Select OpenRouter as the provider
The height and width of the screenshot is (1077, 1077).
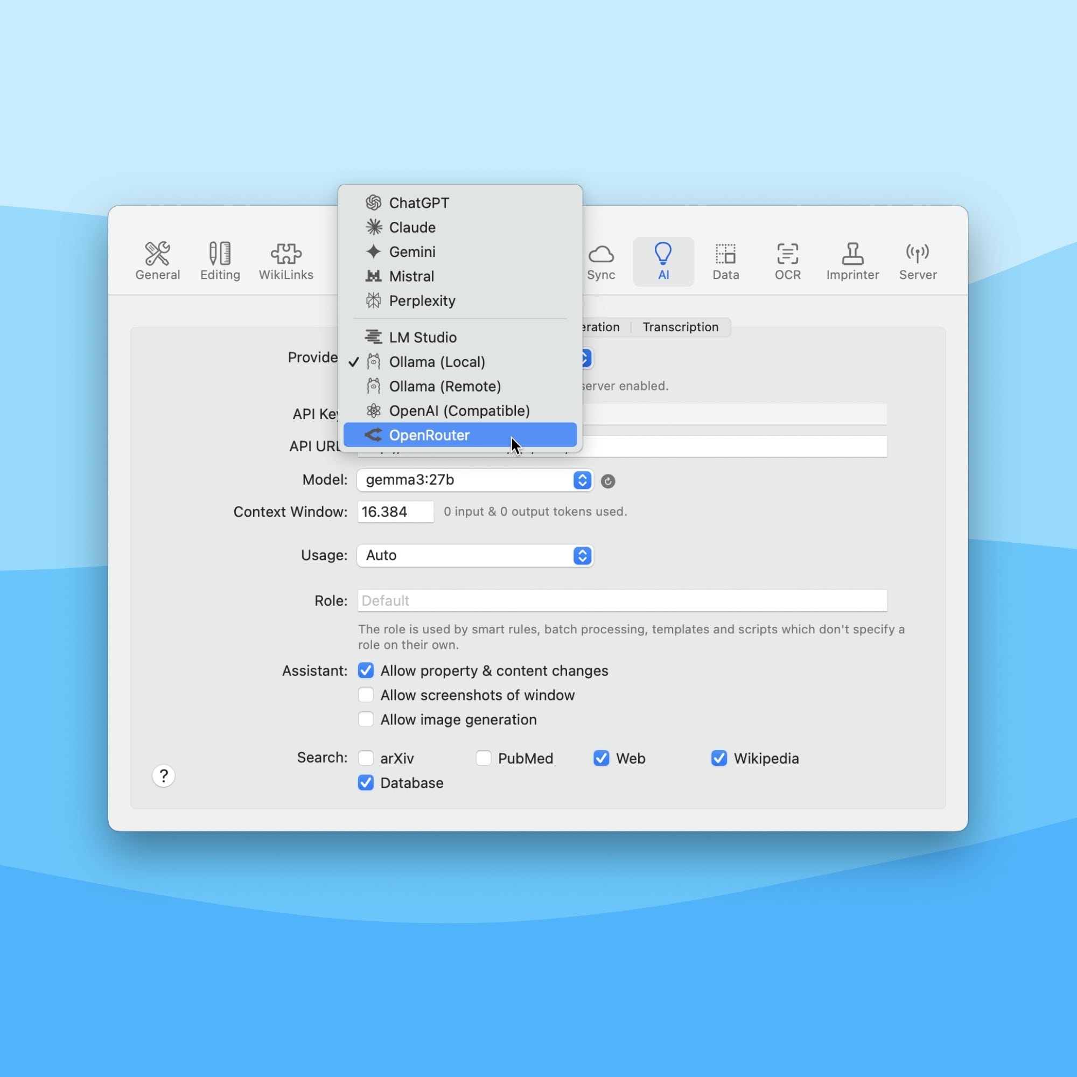tap(460, 435)
